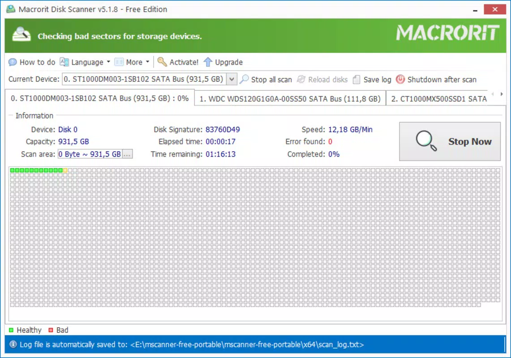Screen dimensions: 511x358
Task: Click the first green healthy sector block
Action: (12, 170)
